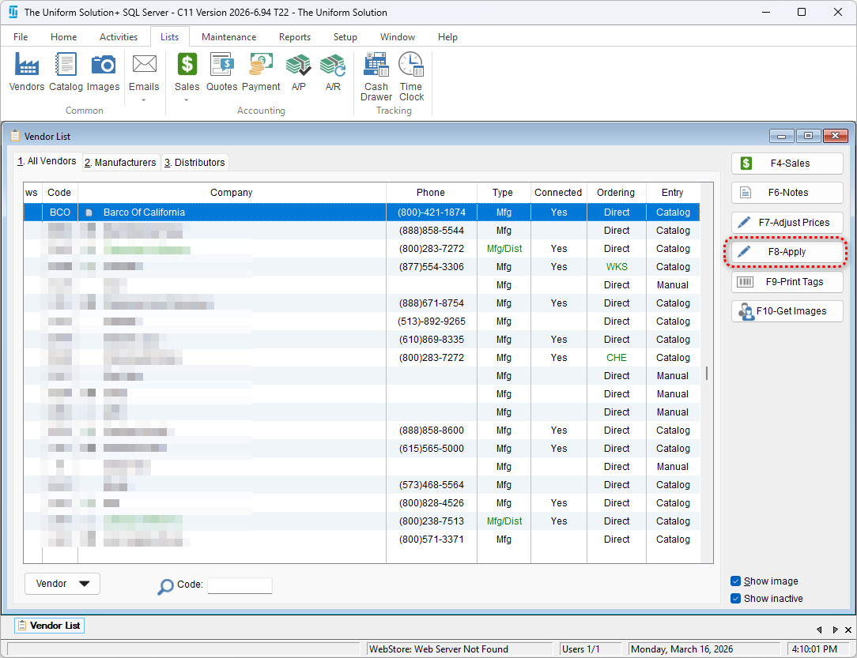The image size is (857, 658).
Task: Open A/R accounting icon
Action: point(333,73)
